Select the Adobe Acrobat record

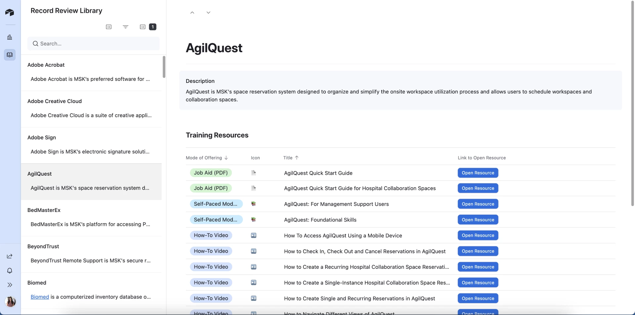click(x=91, y=73)
